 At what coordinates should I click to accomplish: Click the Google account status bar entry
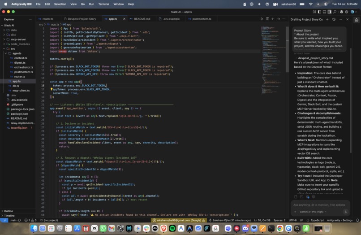179,220
